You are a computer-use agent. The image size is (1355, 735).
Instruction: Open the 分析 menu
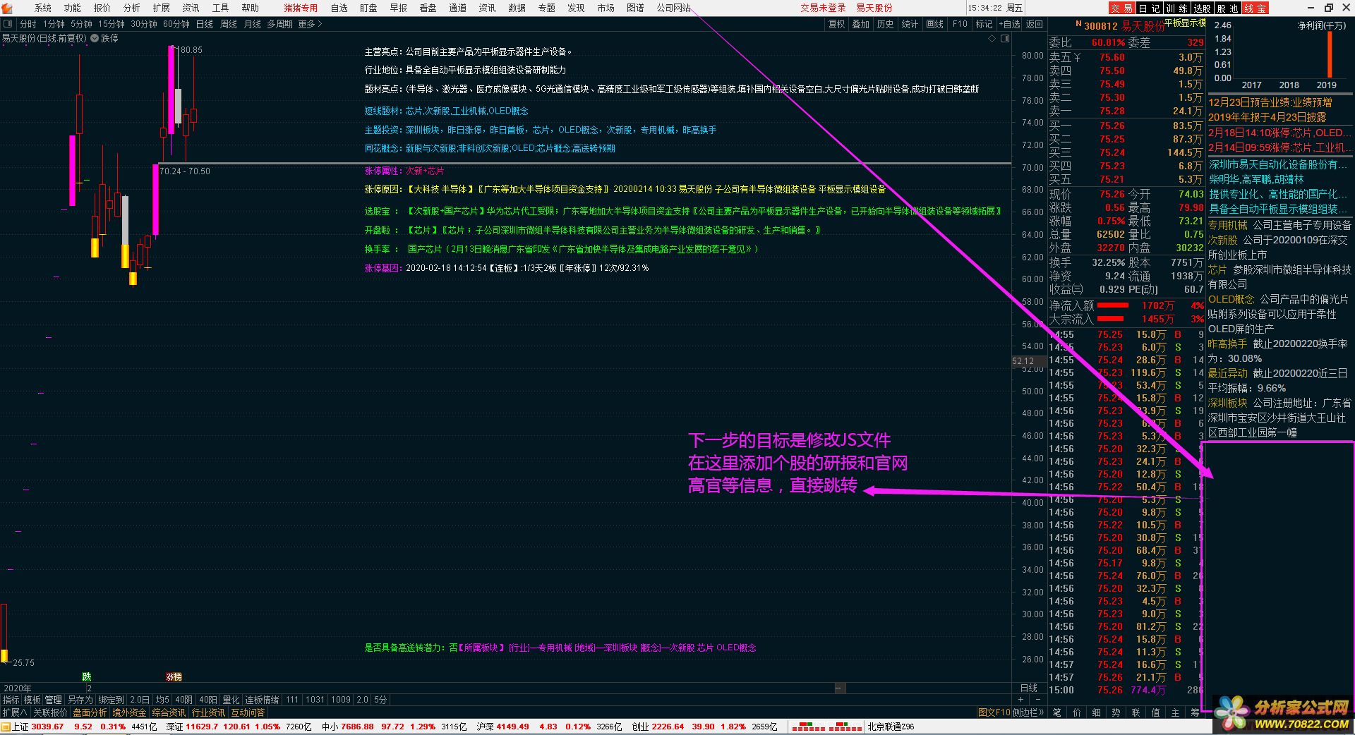pyautogui.click(x=132, y=8)
